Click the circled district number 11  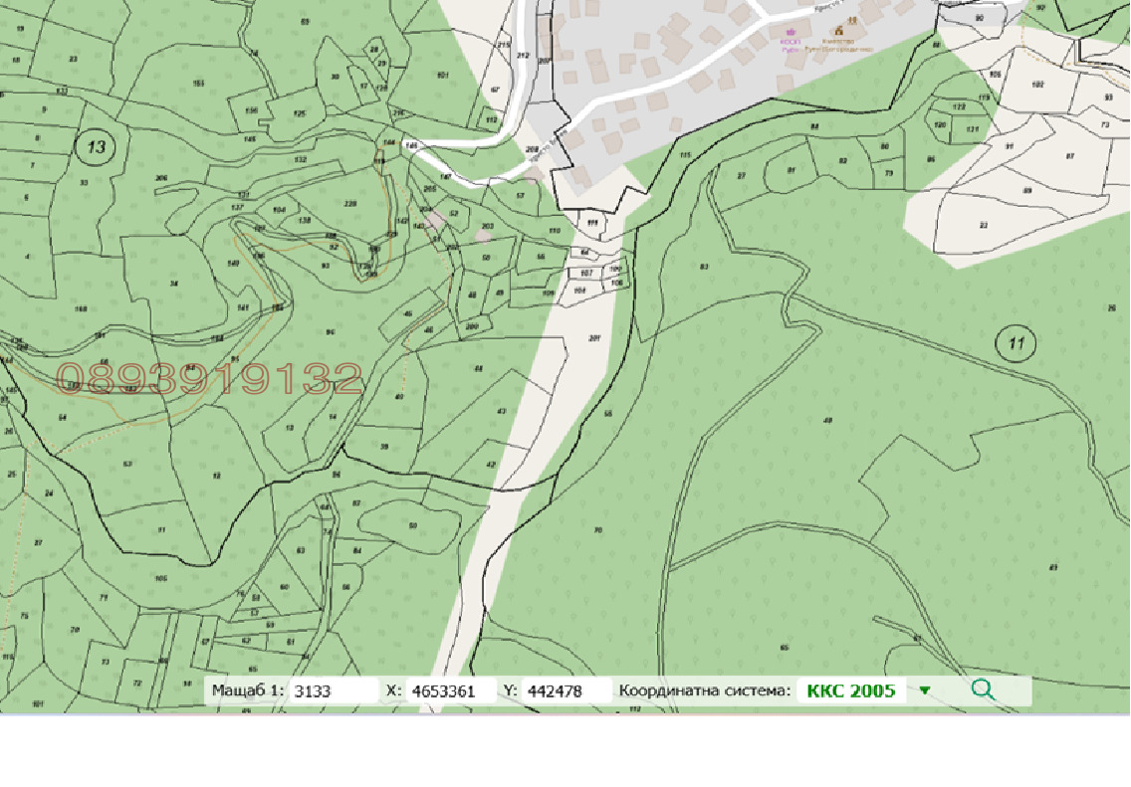(1016, 344)
